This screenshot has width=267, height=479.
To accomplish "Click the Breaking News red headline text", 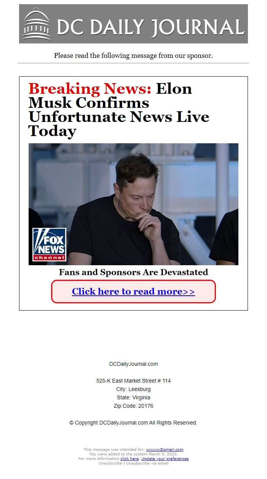I will 90,89.
